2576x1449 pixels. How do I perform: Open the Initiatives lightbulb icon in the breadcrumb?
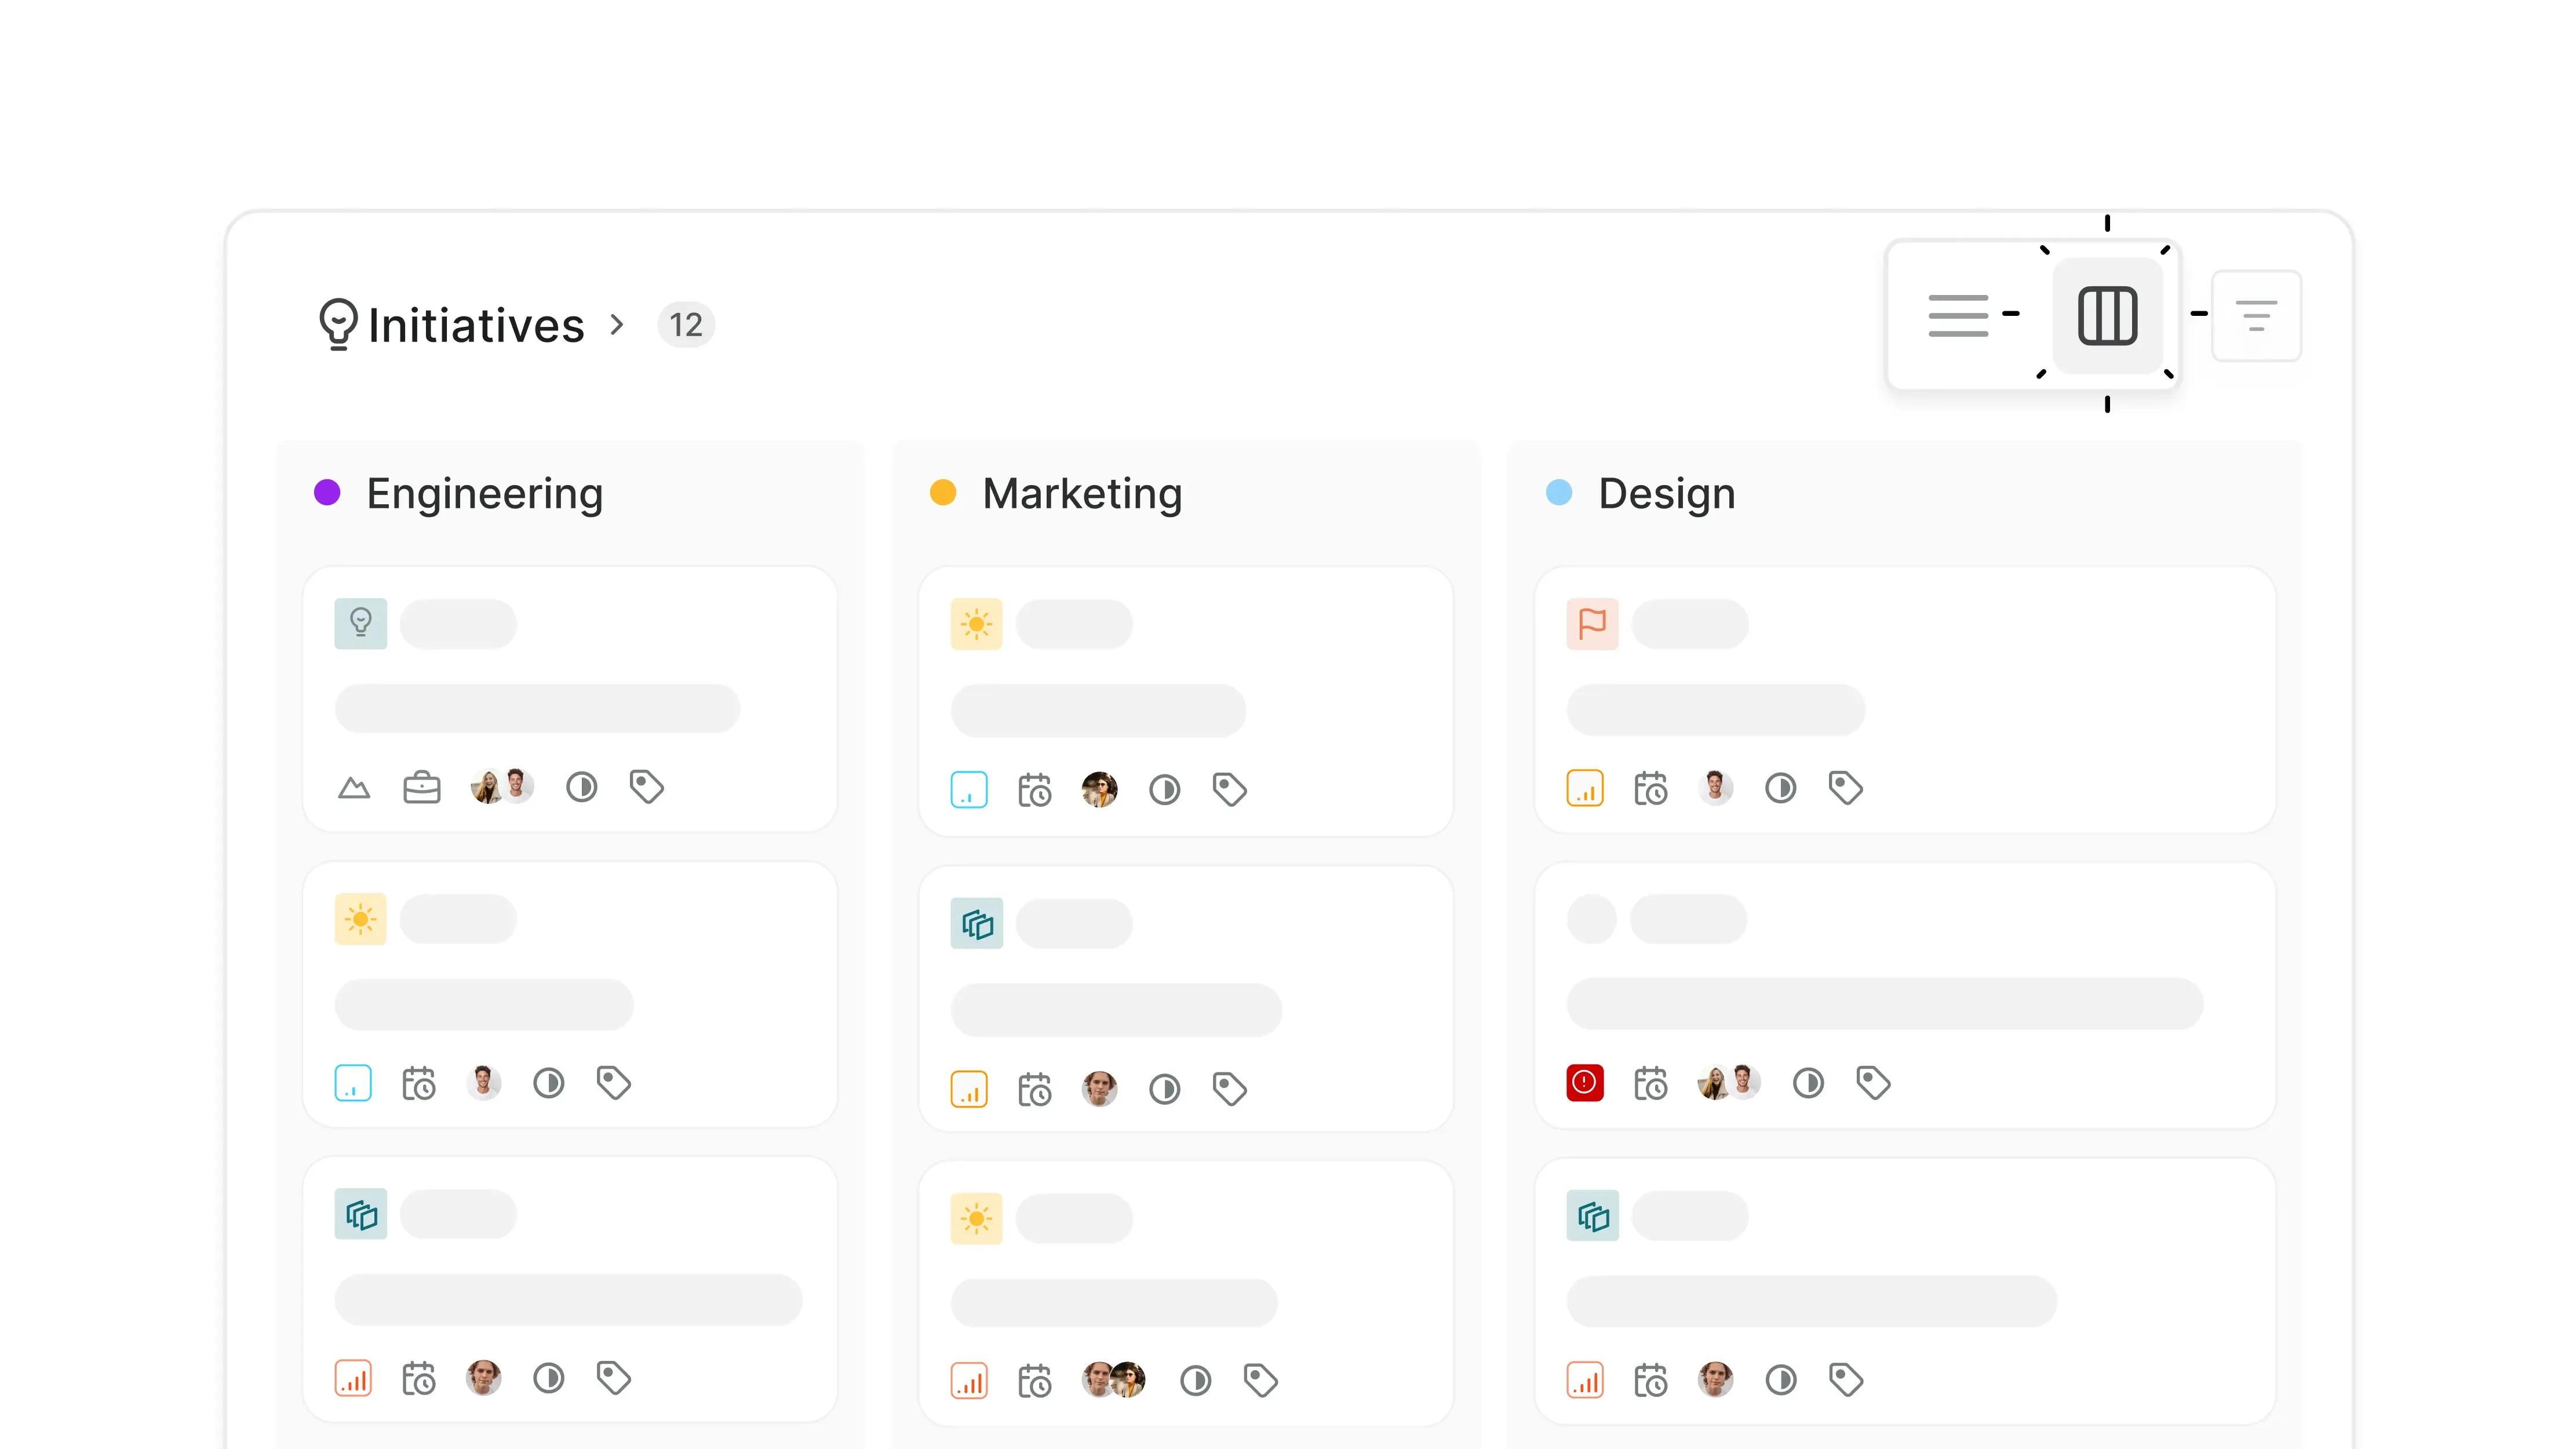[339, 324]
